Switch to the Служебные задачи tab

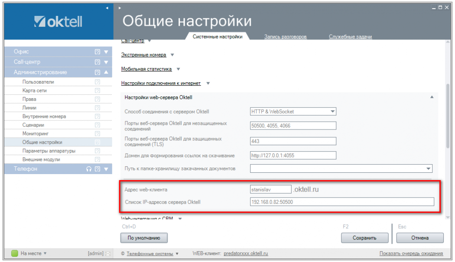(350, 37)
